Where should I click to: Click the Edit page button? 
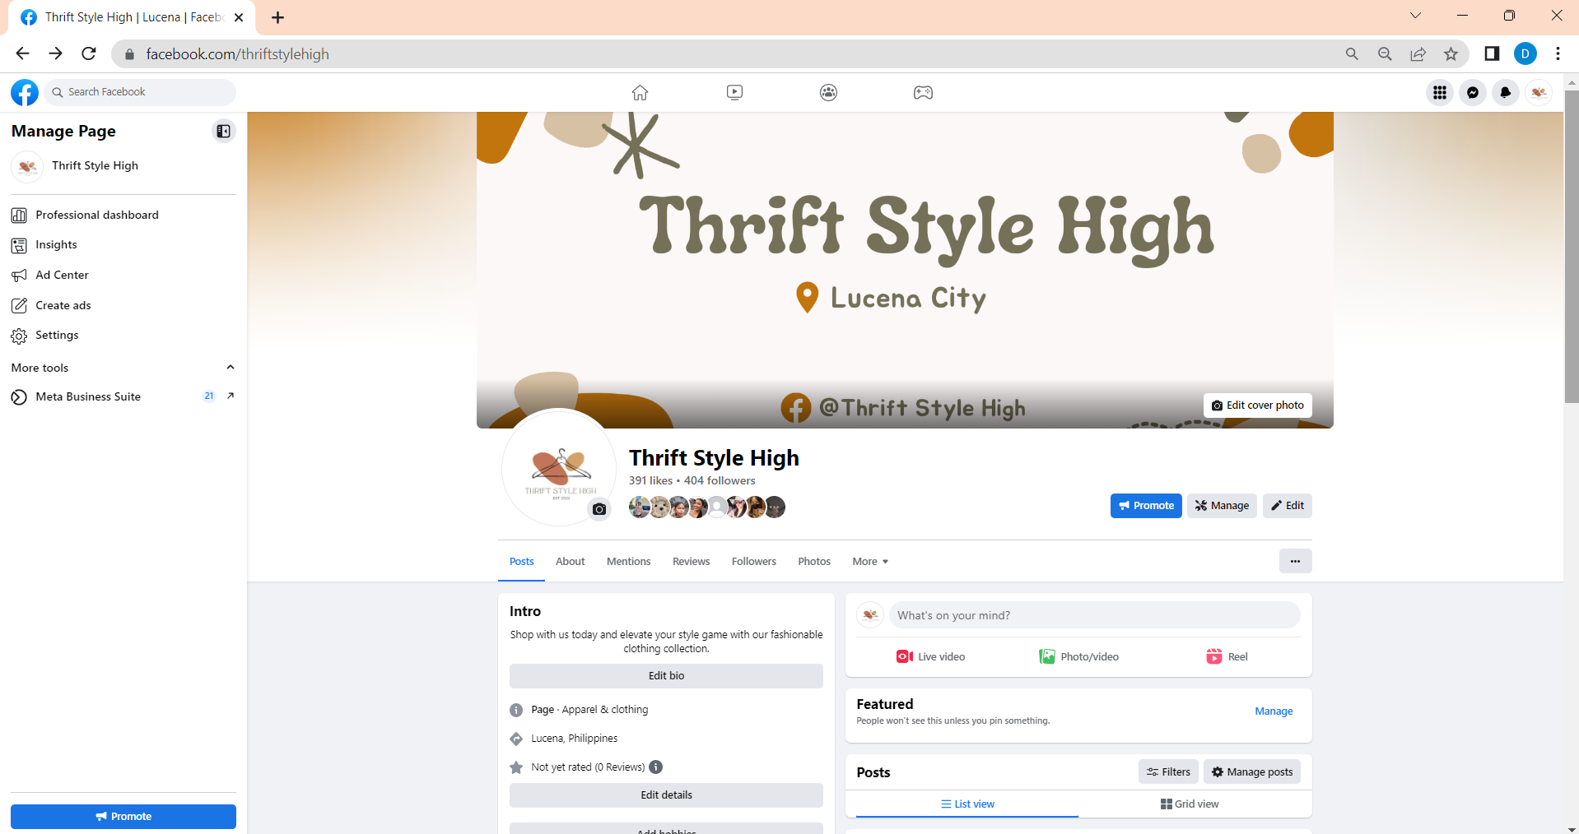pyautogui.click(x=1287, y=506)
